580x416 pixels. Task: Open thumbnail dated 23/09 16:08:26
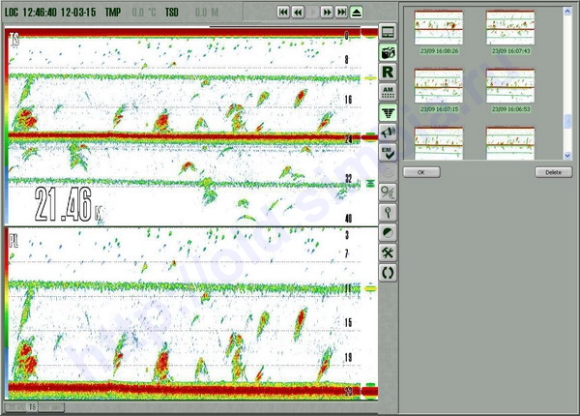point(439,27)
